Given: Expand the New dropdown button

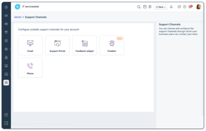Looking at the screenshot, I should pyautogui.click(x=161, y=7).
